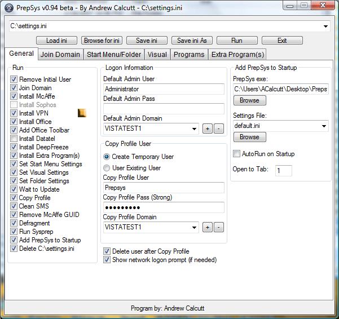Click minus button next to Default Admin Domain
339x319 pixels.
219,129
